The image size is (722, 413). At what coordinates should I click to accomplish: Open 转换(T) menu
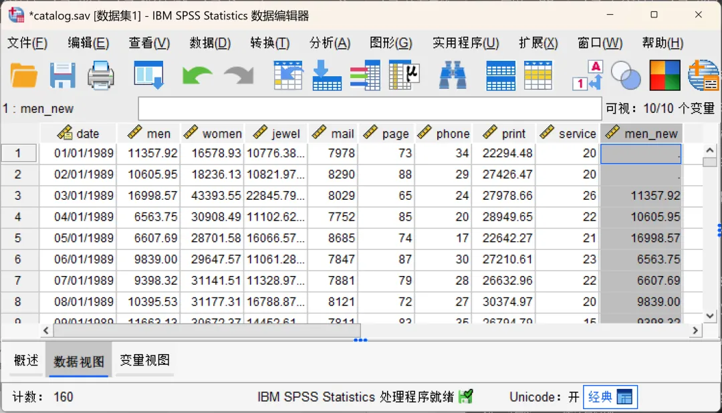tap(270, 43)
